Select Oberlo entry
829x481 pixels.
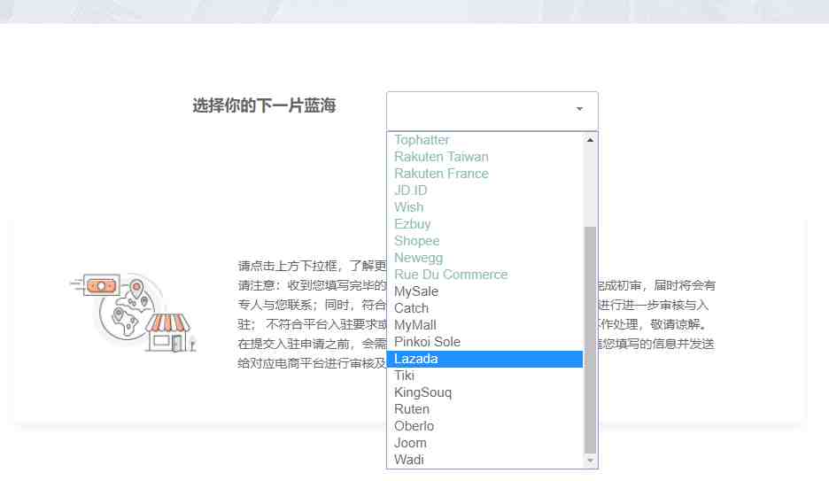(x=484, y=426)
